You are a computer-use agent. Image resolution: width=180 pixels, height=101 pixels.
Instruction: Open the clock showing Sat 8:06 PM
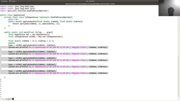coord(90,1)
